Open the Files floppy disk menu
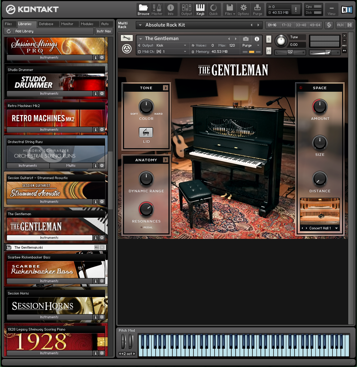 click(x=230, y=10)
